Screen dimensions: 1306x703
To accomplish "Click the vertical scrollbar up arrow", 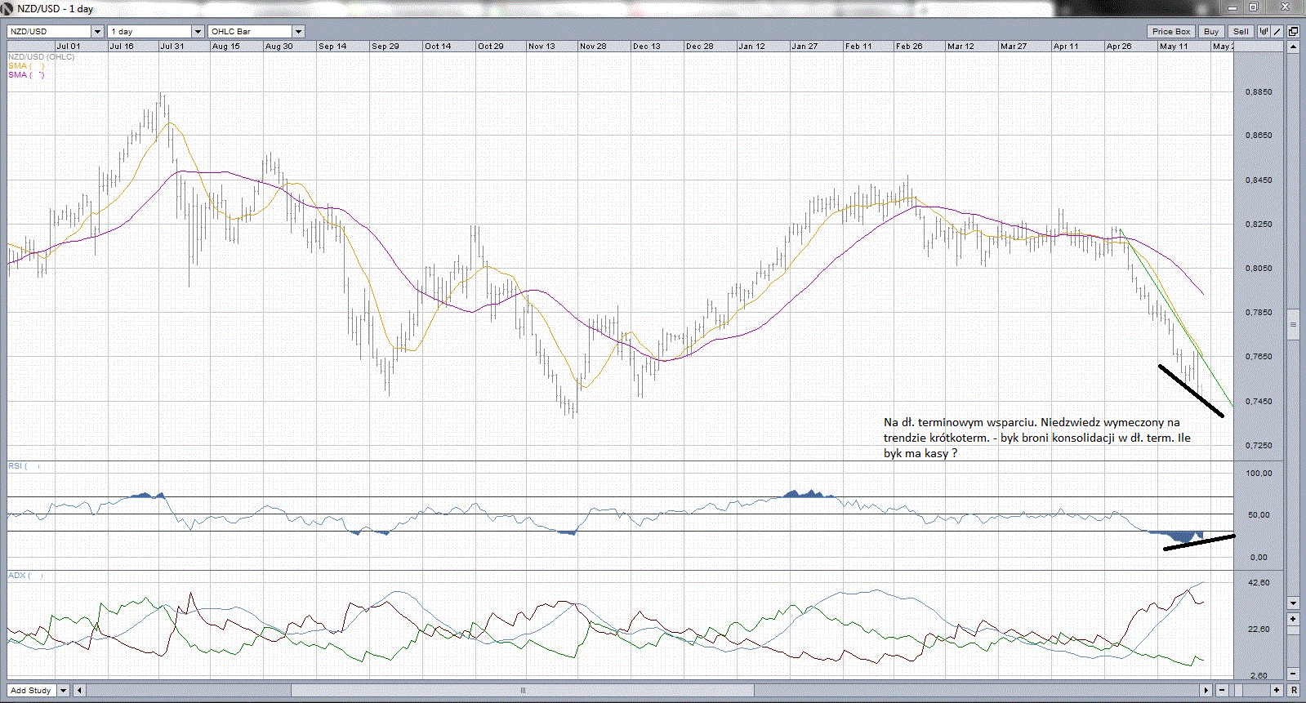I will [x=1293, y=47].
